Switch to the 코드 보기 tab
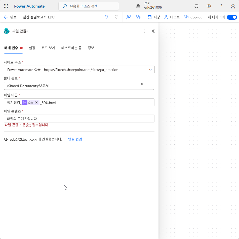The height and width of the screenshot is (239, 239). coord(48,48)
